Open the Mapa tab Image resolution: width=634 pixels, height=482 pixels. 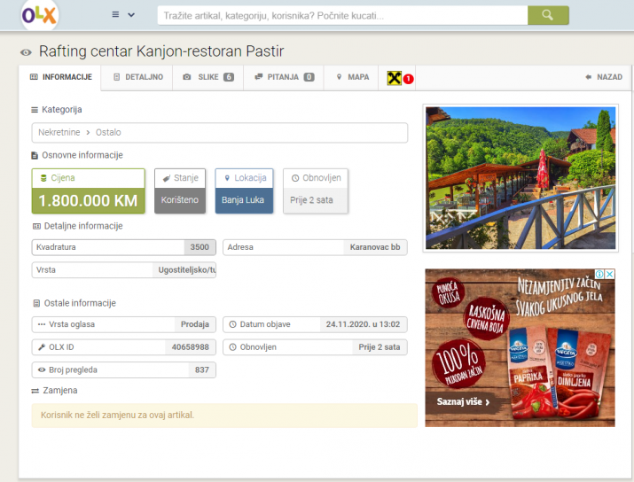tap(352, 77)
